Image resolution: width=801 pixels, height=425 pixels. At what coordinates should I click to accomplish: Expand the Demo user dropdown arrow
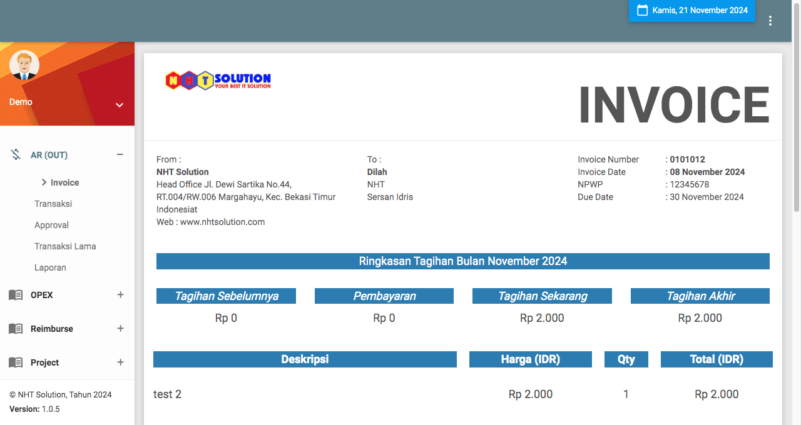[120, 105]
